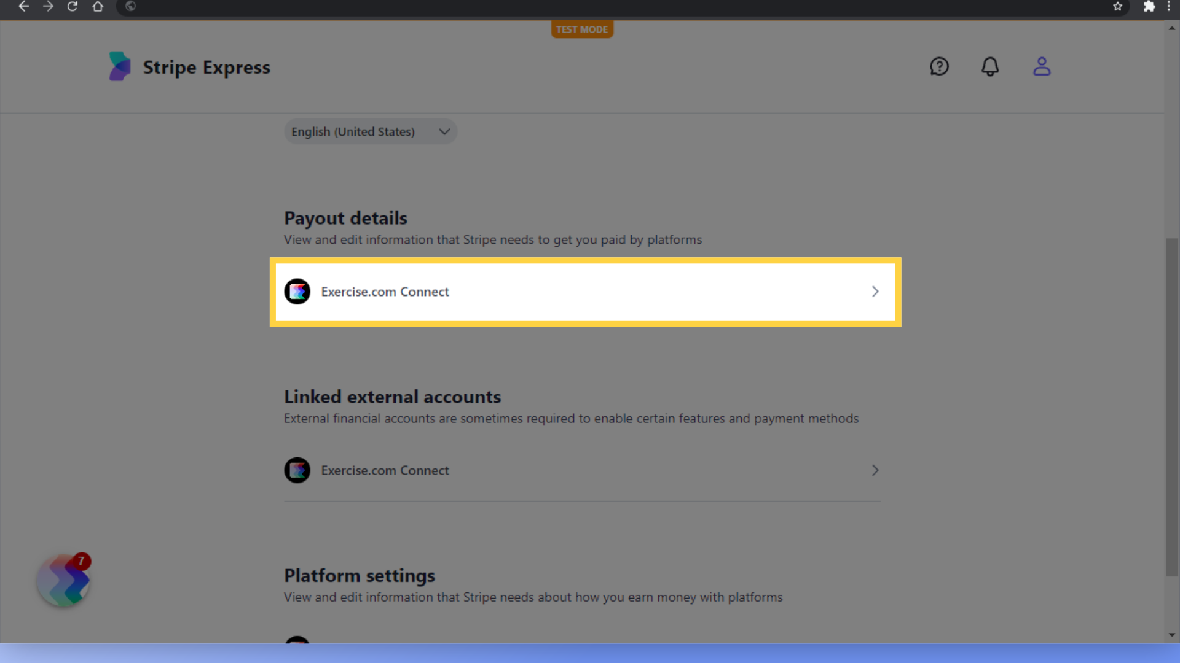Reload the page with the refresh icon
The image size is (1180, 663).
click(73, 6)
